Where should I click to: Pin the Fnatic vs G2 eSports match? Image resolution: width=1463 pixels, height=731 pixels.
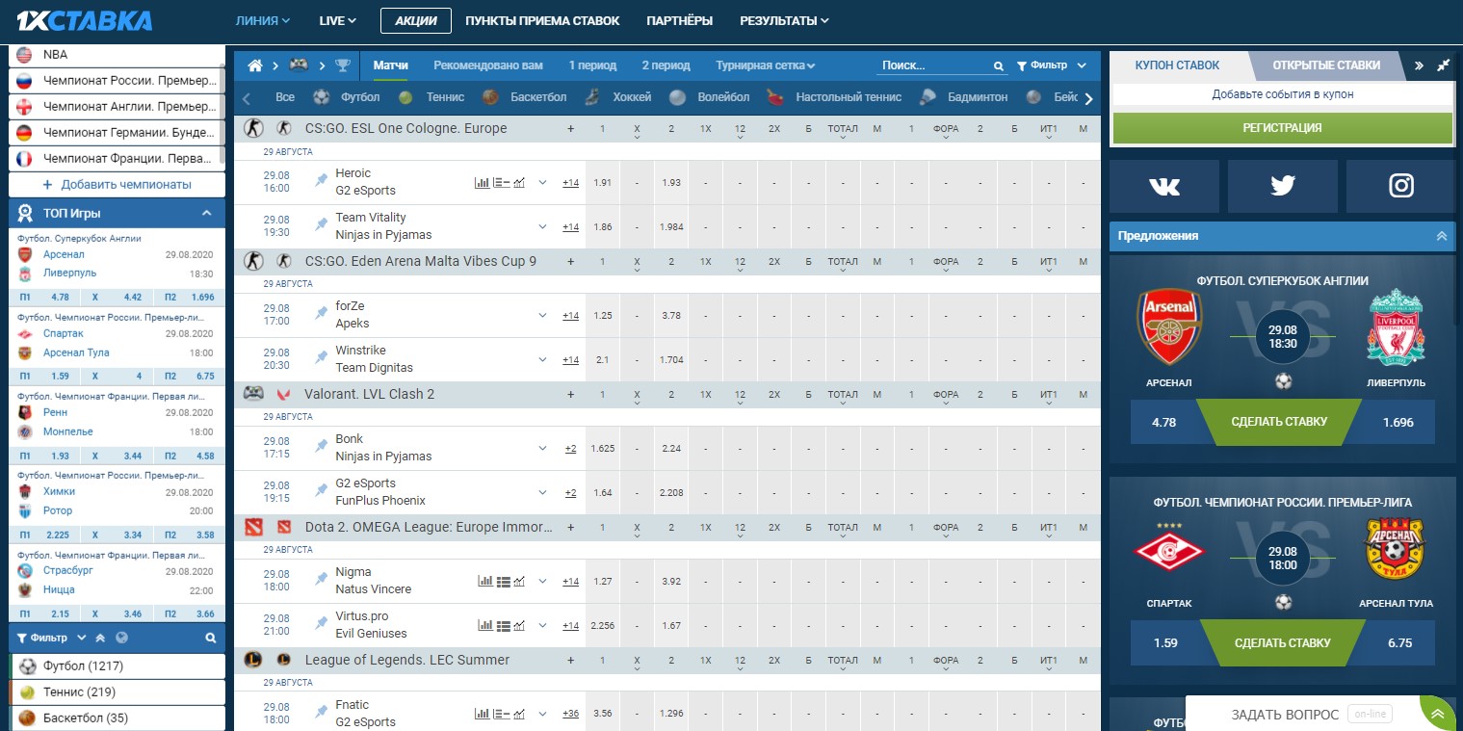tap(321, 714)
